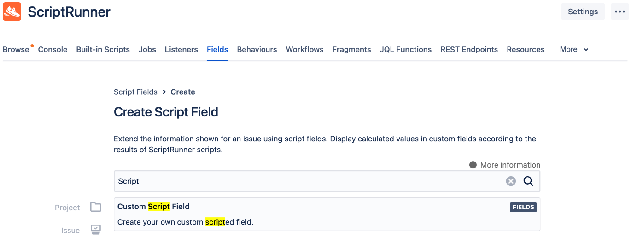The width and height of the screenshot is (631, 237).
Task: Expand the More tabs dropdown
Action: pyautogui.click(x=574, y=49)
